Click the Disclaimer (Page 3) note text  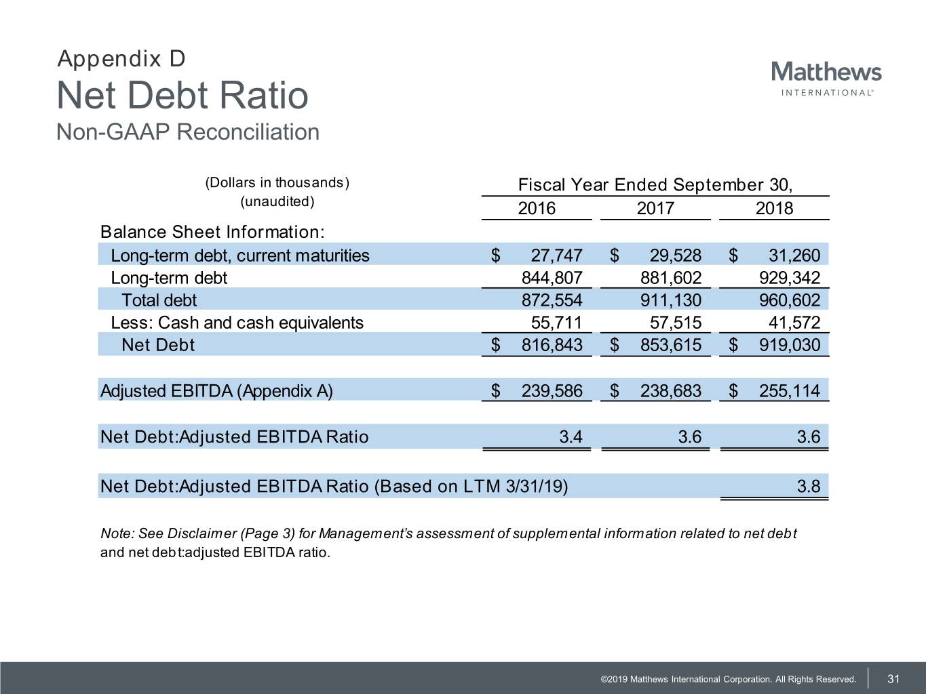point(448,534)
